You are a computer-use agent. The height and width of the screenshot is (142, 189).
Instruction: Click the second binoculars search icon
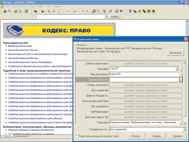pos(42,11)
